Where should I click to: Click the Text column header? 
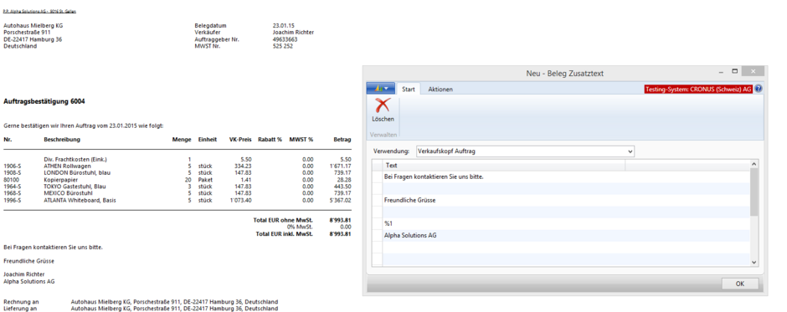(x=504, y=165)
